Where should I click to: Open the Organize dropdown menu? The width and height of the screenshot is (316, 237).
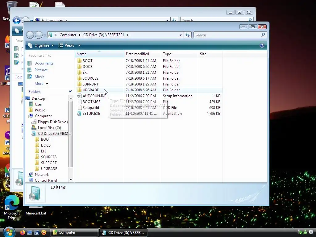41,45
